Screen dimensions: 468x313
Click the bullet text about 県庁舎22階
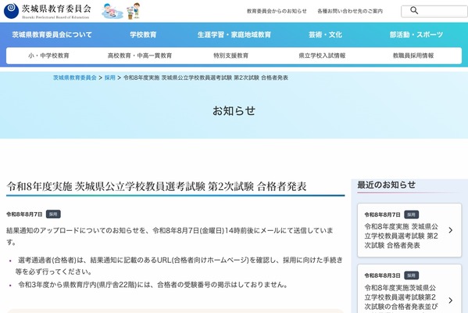[x=153, y=285]
